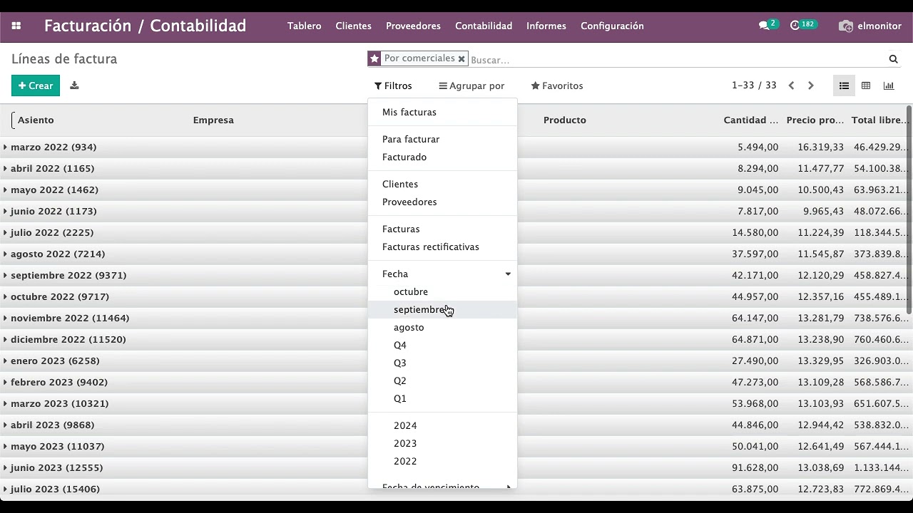
Task: Sort by the Empresa column header
Action: [213, 120]
